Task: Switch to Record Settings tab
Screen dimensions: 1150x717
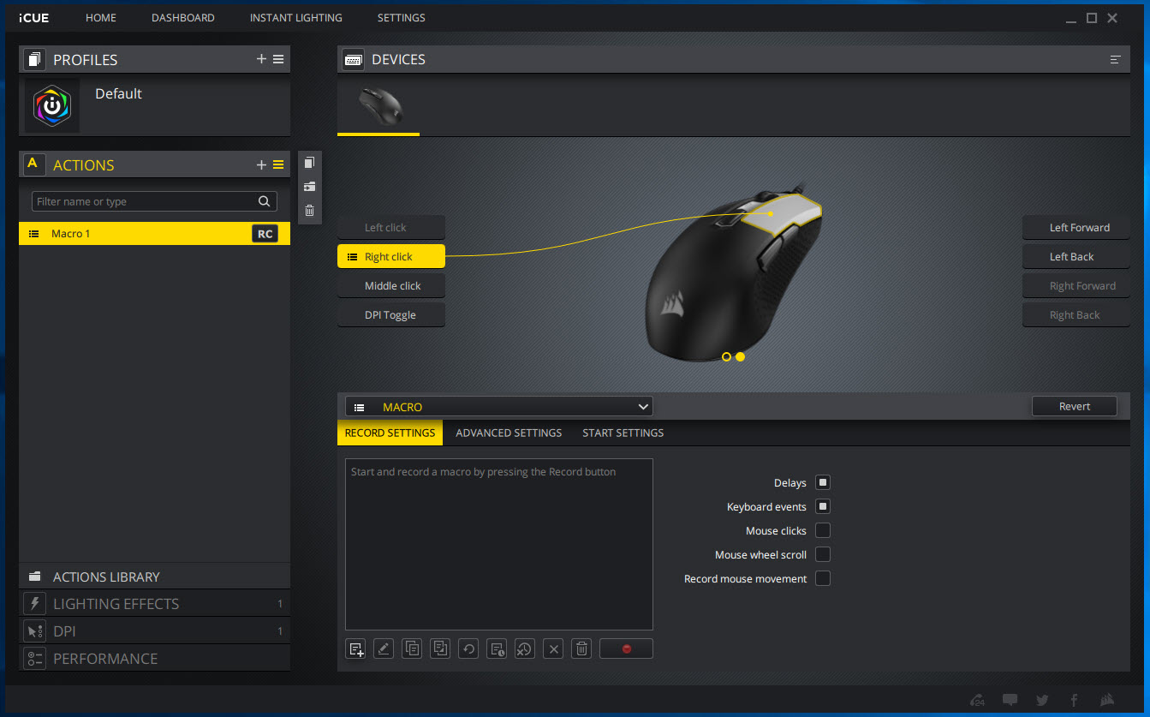Action: point(390,433)
